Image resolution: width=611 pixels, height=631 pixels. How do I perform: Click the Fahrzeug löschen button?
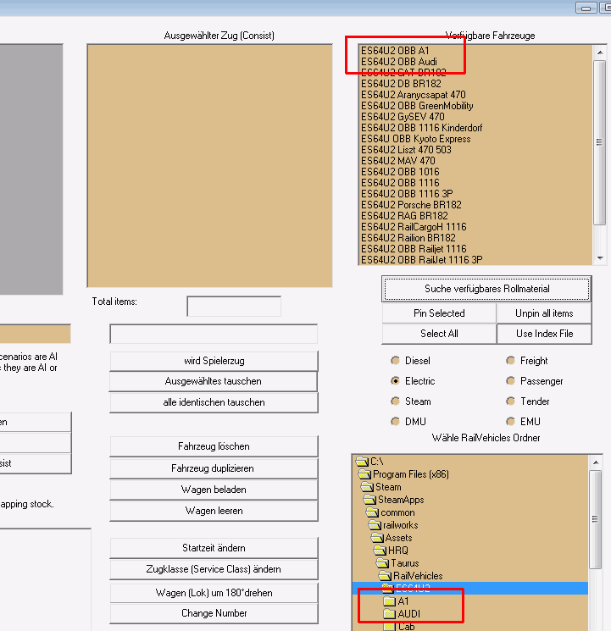pyautogui.click(x=214, y=446)
